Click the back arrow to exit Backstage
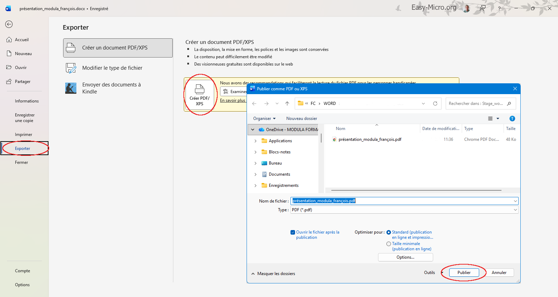Screen dimensions: 558x297 (9, 24)
